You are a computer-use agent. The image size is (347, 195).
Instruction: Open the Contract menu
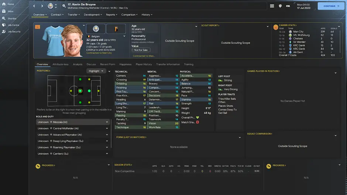tap(57, 15)
